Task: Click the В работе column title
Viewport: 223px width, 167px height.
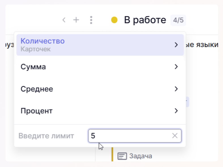Action: pos(145,20)
